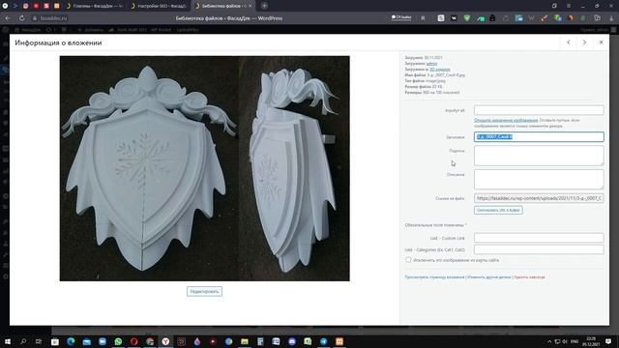619x348 pixels.
Task: Click the shield image preview
Action: click(204, 168)
